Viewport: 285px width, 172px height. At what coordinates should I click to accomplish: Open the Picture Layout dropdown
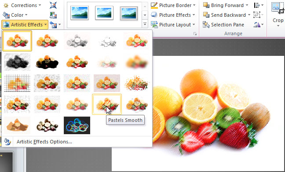(173, 25)
